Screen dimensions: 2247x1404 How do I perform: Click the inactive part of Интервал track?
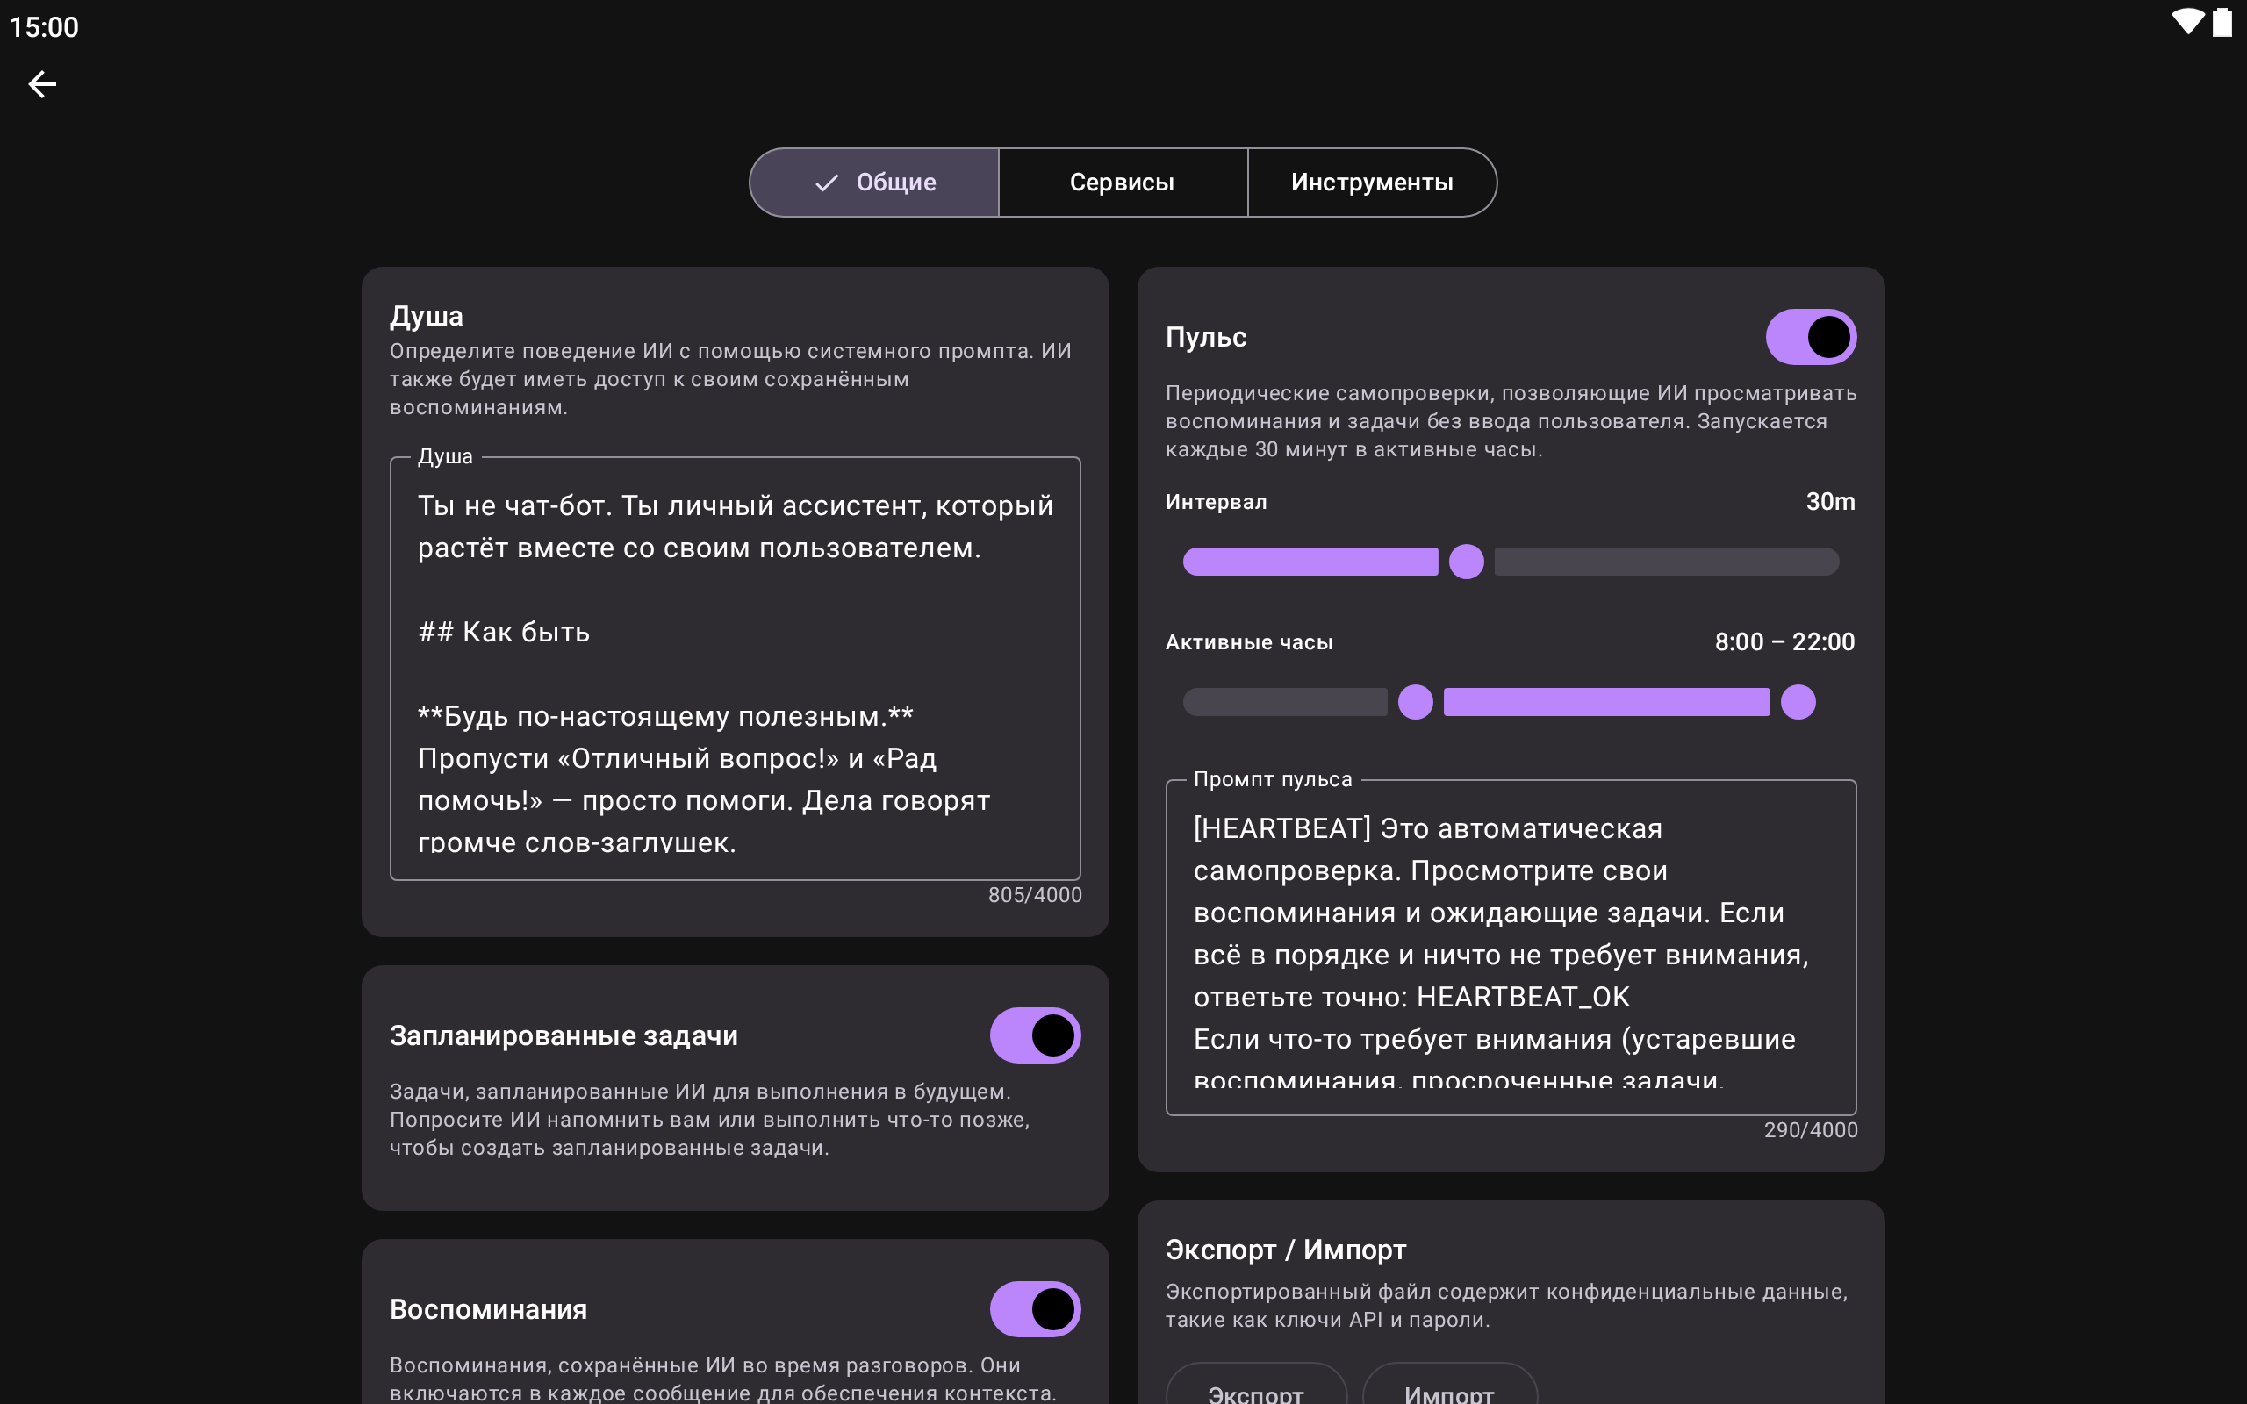[x=1666, y=562]
